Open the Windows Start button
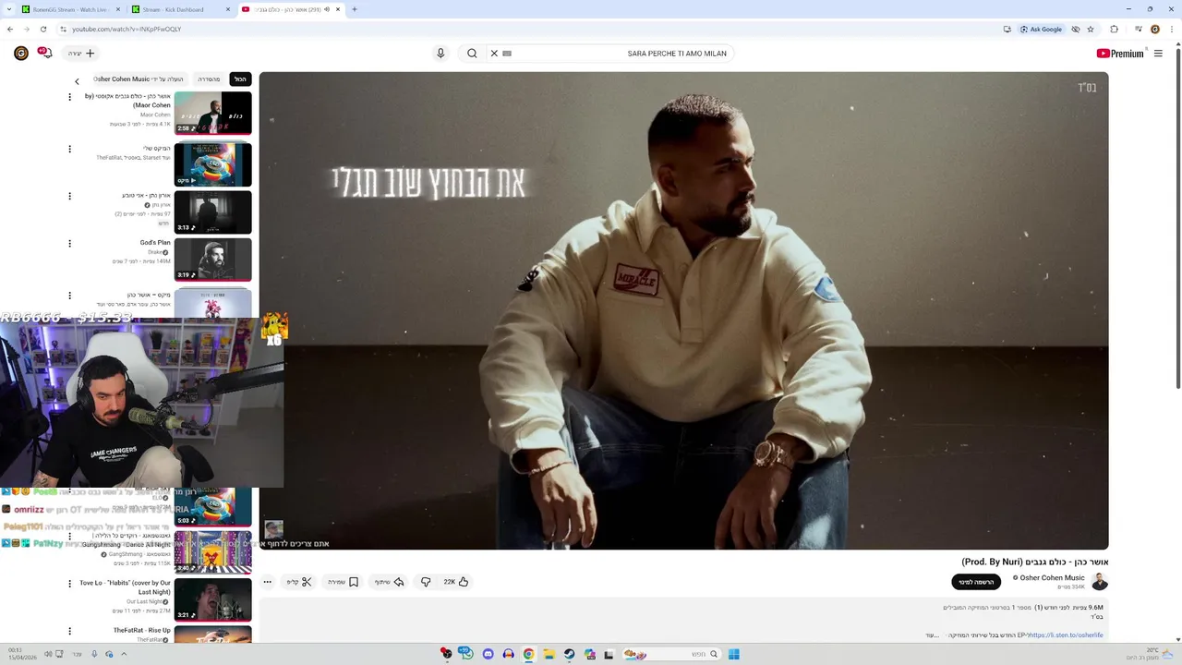This screenshot has height=665, width=1182. pyautogui.click(x=733, y=654)
